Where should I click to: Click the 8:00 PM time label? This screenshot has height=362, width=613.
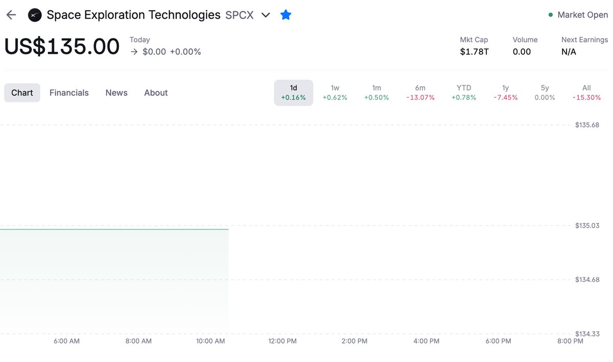tap(570, 341)
